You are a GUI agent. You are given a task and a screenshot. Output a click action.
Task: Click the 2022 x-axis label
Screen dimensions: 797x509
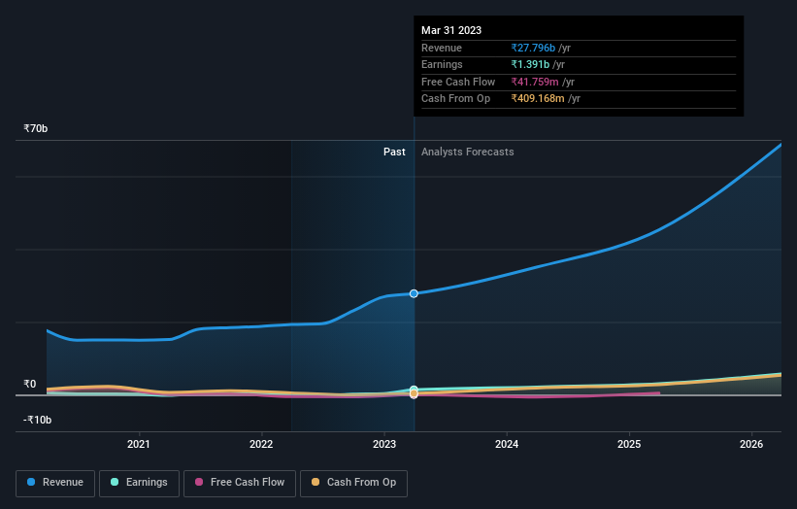pyautogui.click(x=261, y=444)
